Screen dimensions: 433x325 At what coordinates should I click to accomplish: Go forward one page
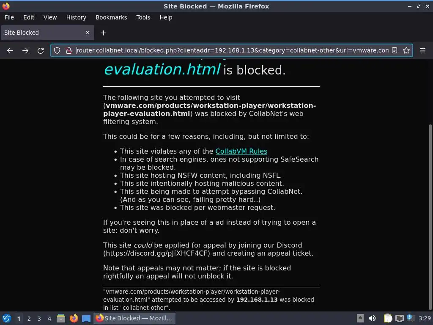[x=25, y=51]
